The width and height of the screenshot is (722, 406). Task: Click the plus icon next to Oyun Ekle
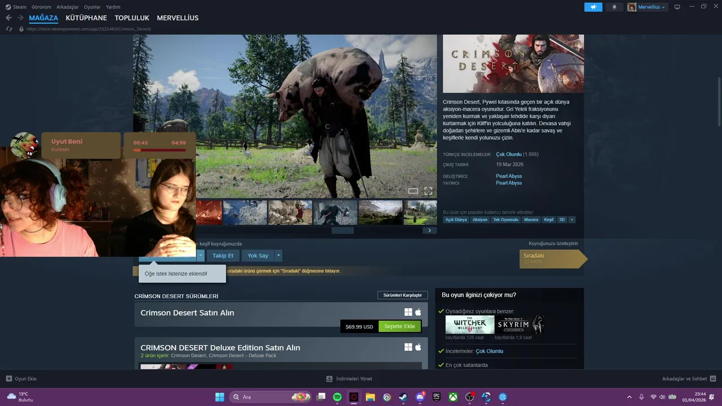pyautogui.click(x=8, y=379)
